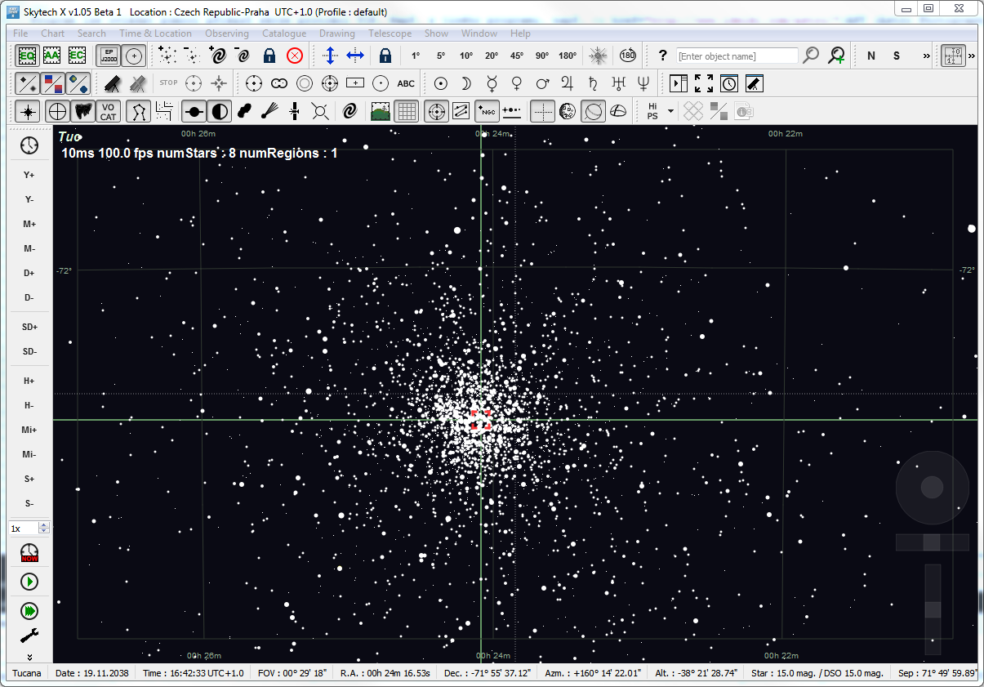This screenshot has width=984, height=687.
Task: Select EC ecliptic coordinate mode
Action: [78, 56]
